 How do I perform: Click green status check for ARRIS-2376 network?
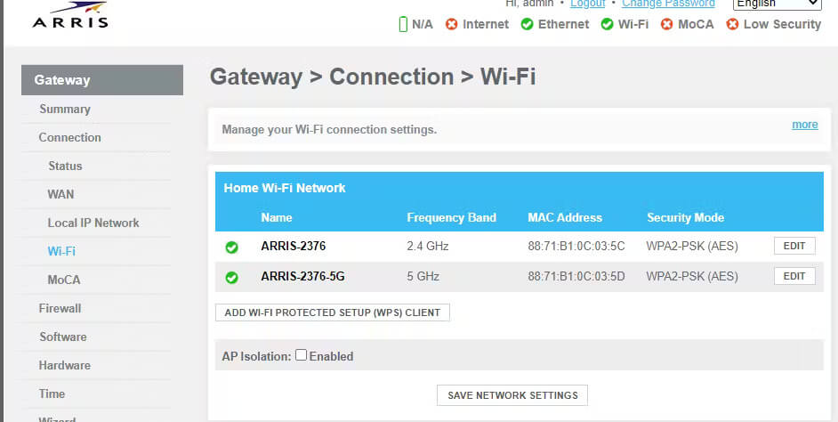pyautogui.click(x=231, y=247)
